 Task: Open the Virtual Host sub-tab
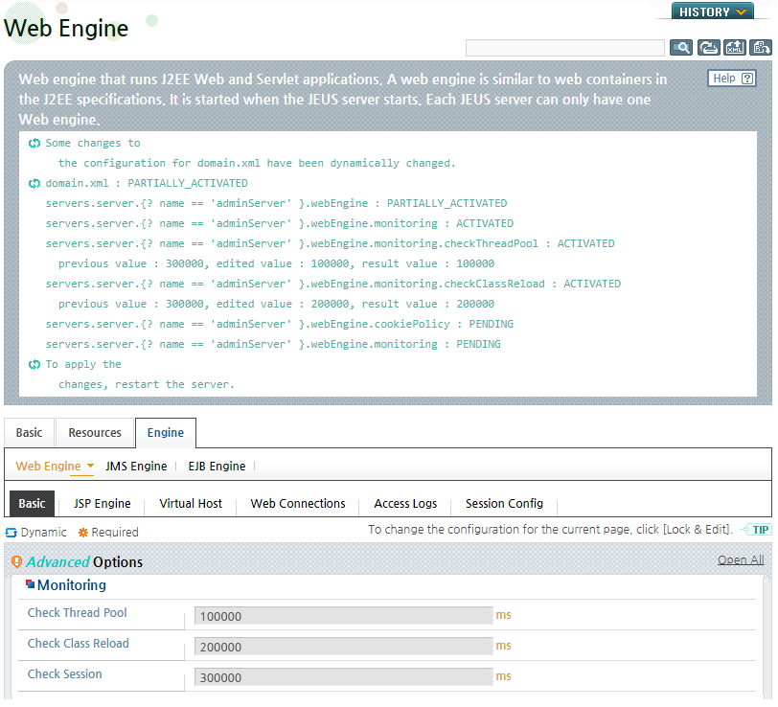(191, 504)
